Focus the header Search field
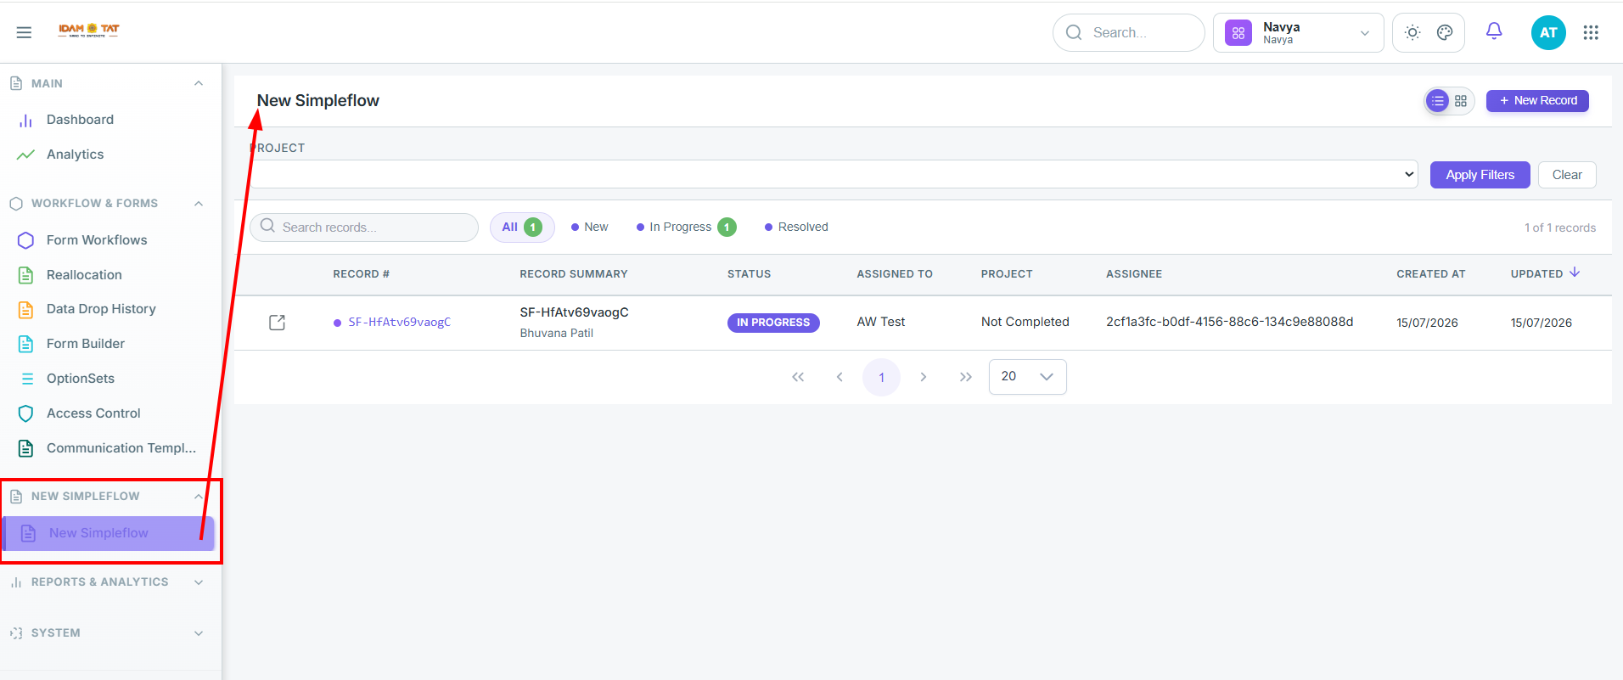Screen dimensions: 1623x680 point(1128,32)
